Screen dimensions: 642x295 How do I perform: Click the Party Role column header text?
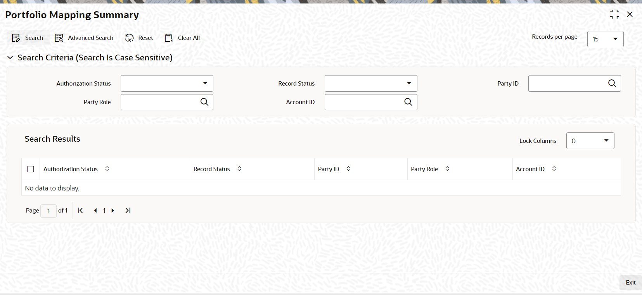424,169
